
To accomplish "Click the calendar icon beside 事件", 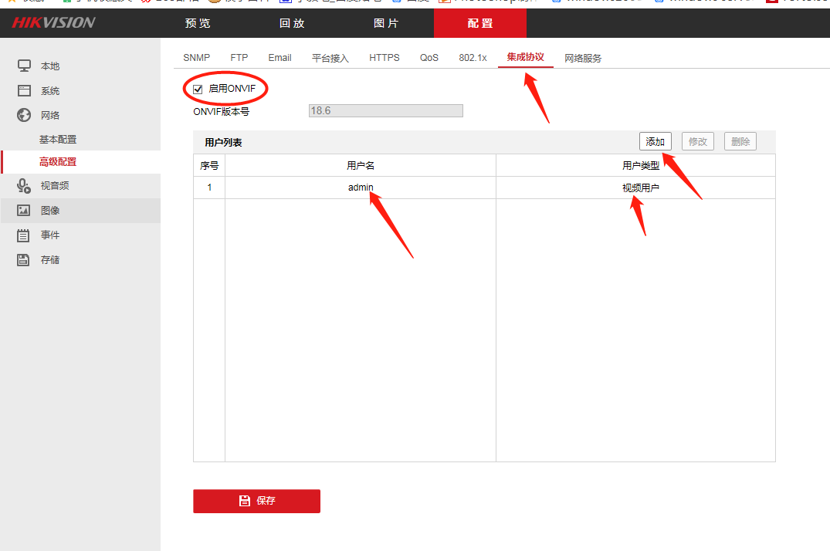I will [24, 235].
